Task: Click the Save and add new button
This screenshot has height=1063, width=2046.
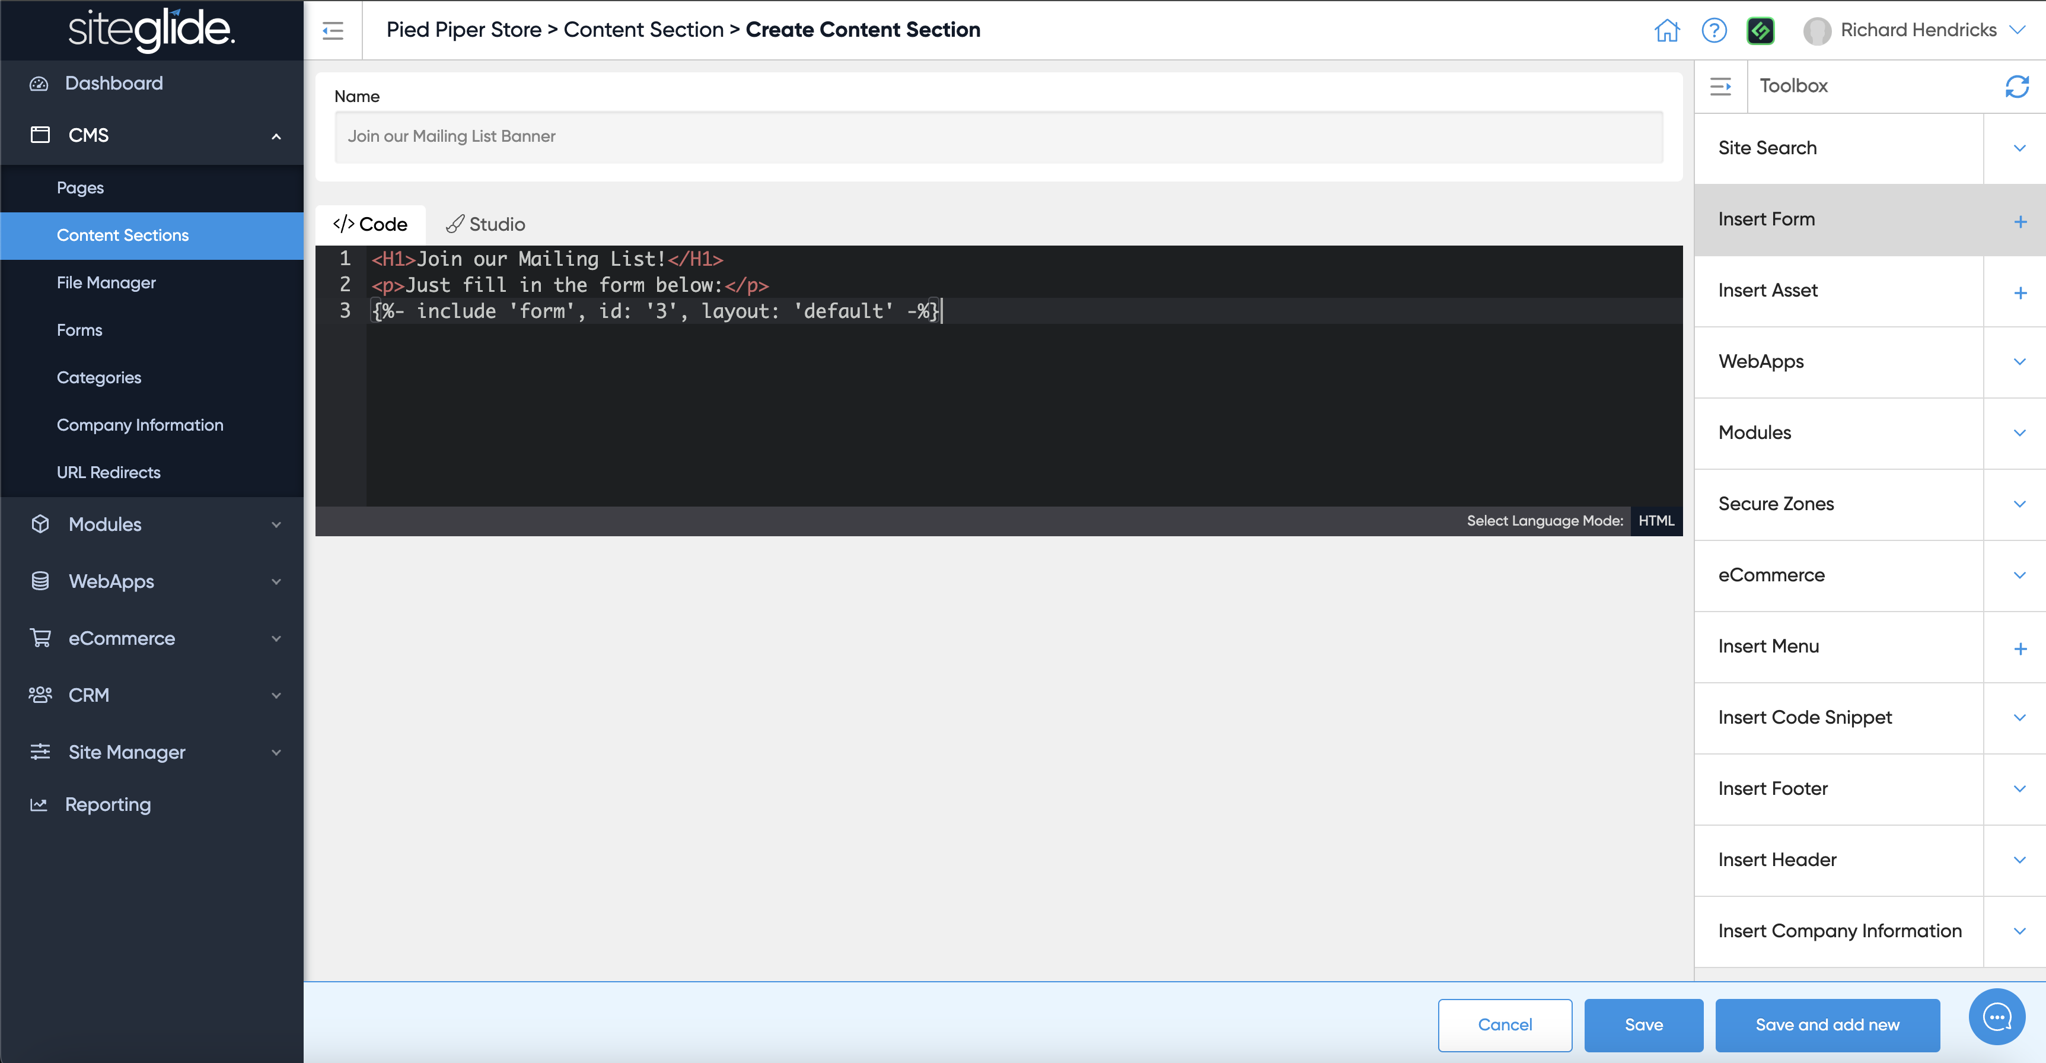Action: click(1827, 1024)
